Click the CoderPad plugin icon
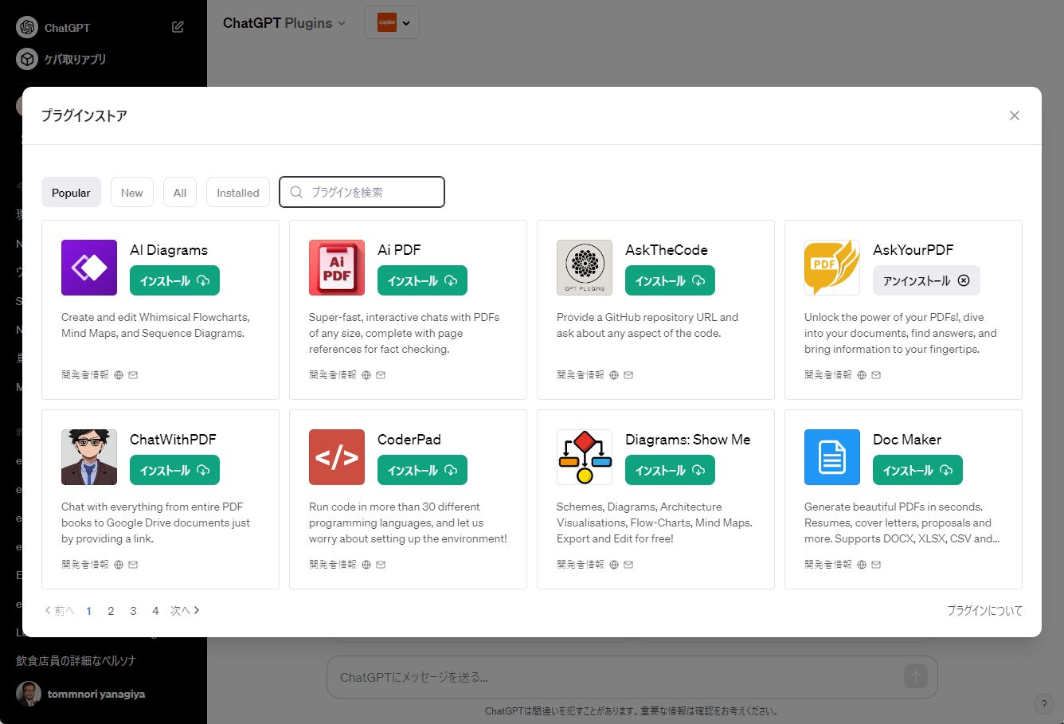This screenshot has width=1064, height=724. (337, 457)
